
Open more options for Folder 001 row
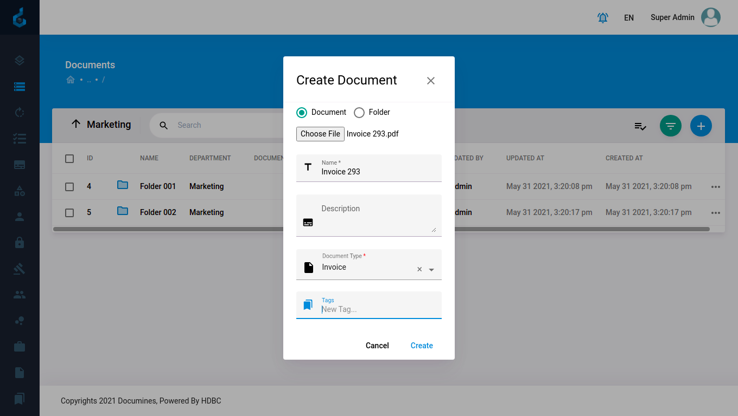coord(715,187)
